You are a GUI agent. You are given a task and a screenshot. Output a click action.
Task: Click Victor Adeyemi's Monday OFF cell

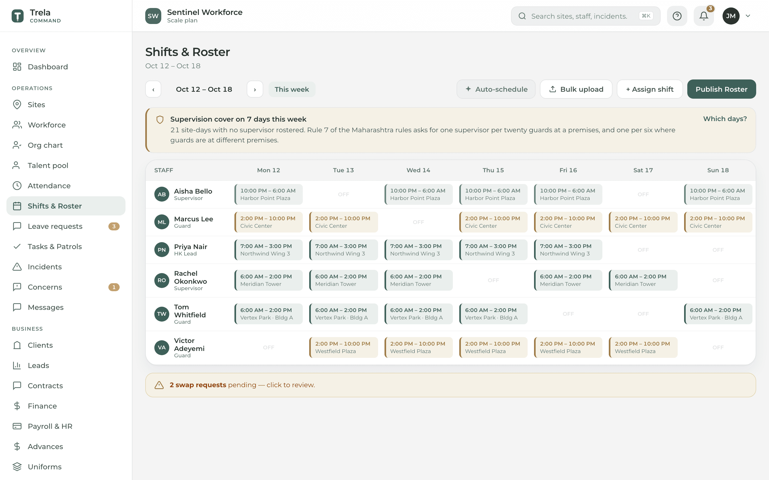click(269, 347)
